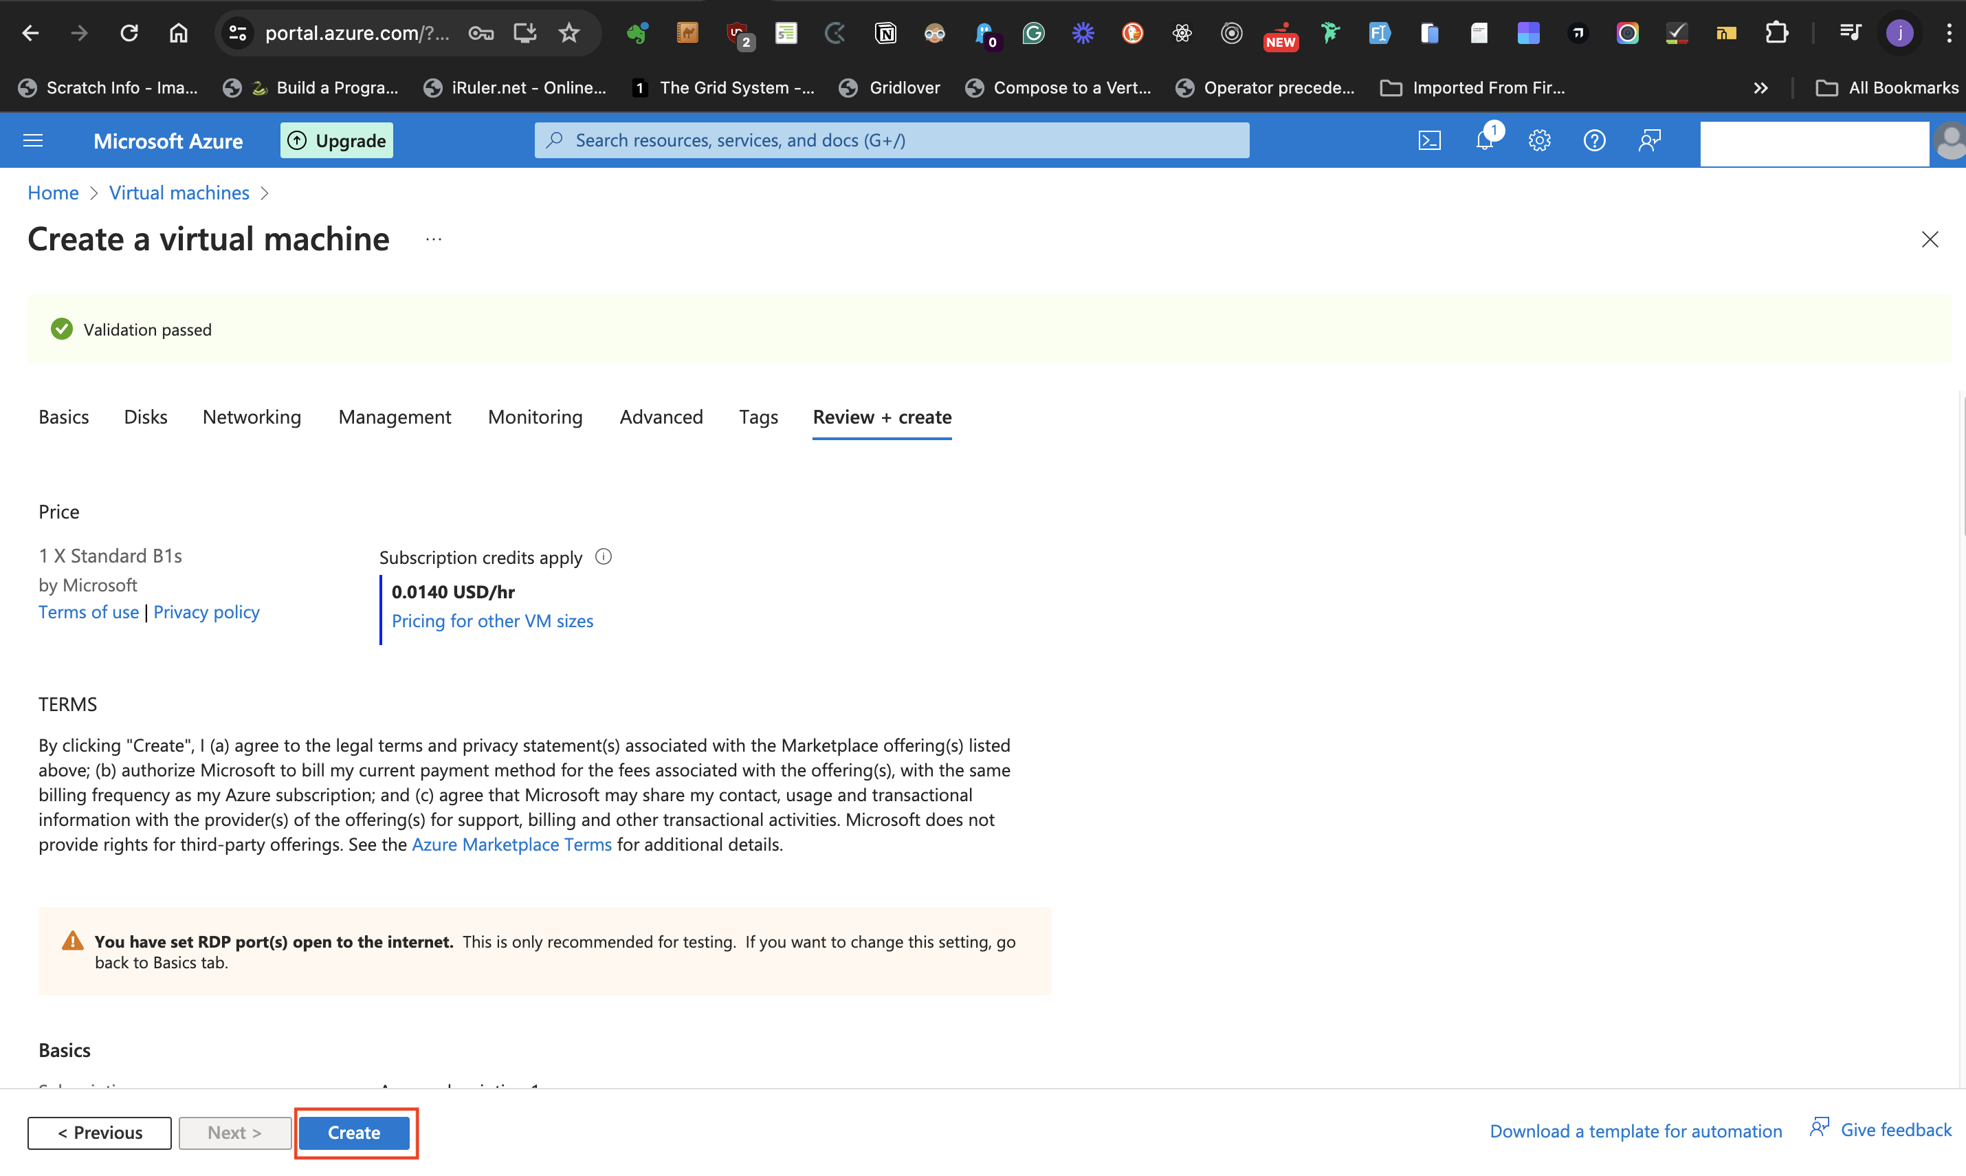Go to the Management tab
This screenshot has height=1176, width=1966.
click(395, 417)
